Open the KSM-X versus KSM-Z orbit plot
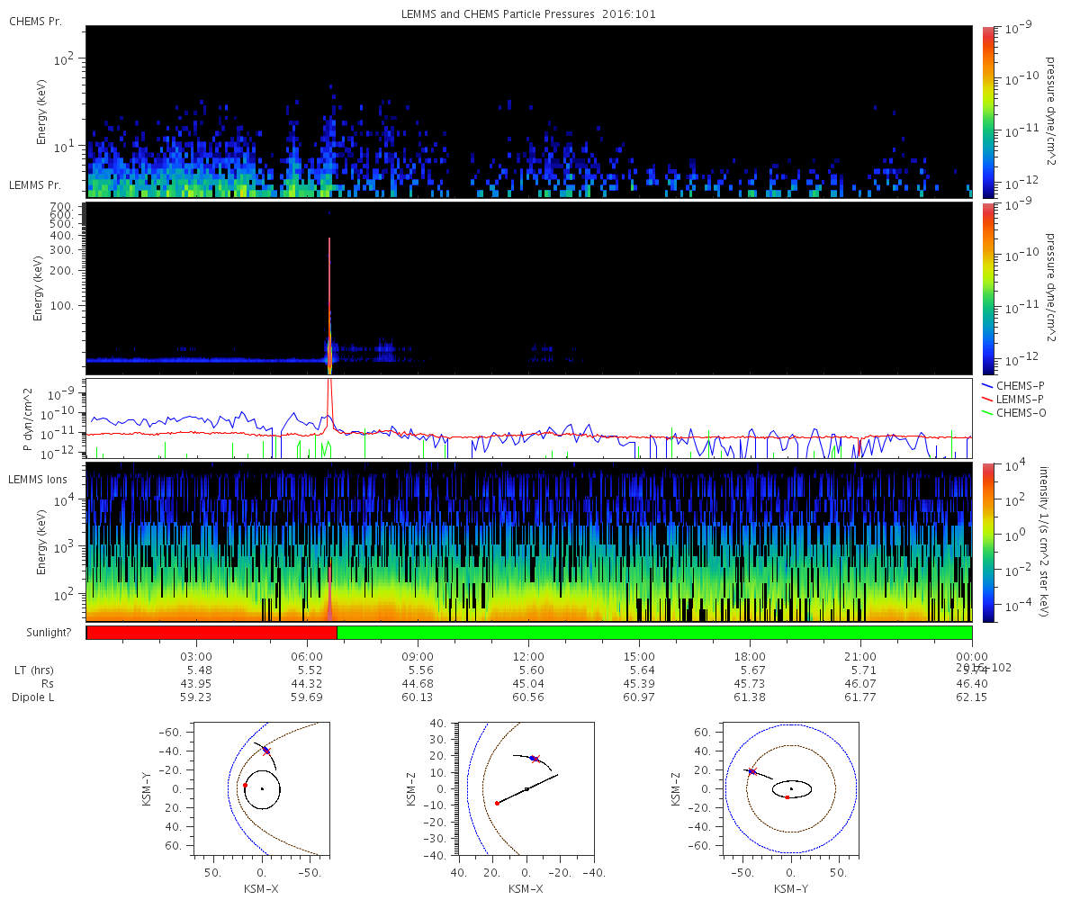The width and height of the screenshot is (1080, 900). pos(526,788)
